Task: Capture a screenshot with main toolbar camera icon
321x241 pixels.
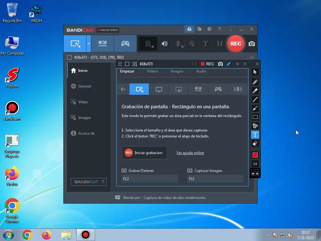Action: (252, 44)
